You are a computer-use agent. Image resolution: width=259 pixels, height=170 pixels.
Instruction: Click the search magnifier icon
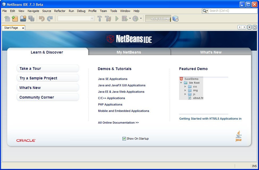pos(205,11)
